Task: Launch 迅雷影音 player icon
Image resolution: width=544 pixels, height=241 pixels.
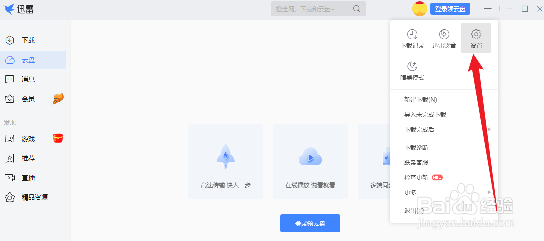Action: [x=444, y=34]
